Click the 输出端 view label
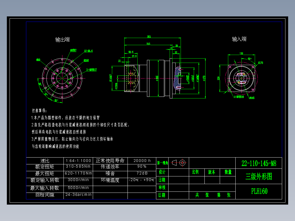The image size is (295, 221). coord(62,39)
